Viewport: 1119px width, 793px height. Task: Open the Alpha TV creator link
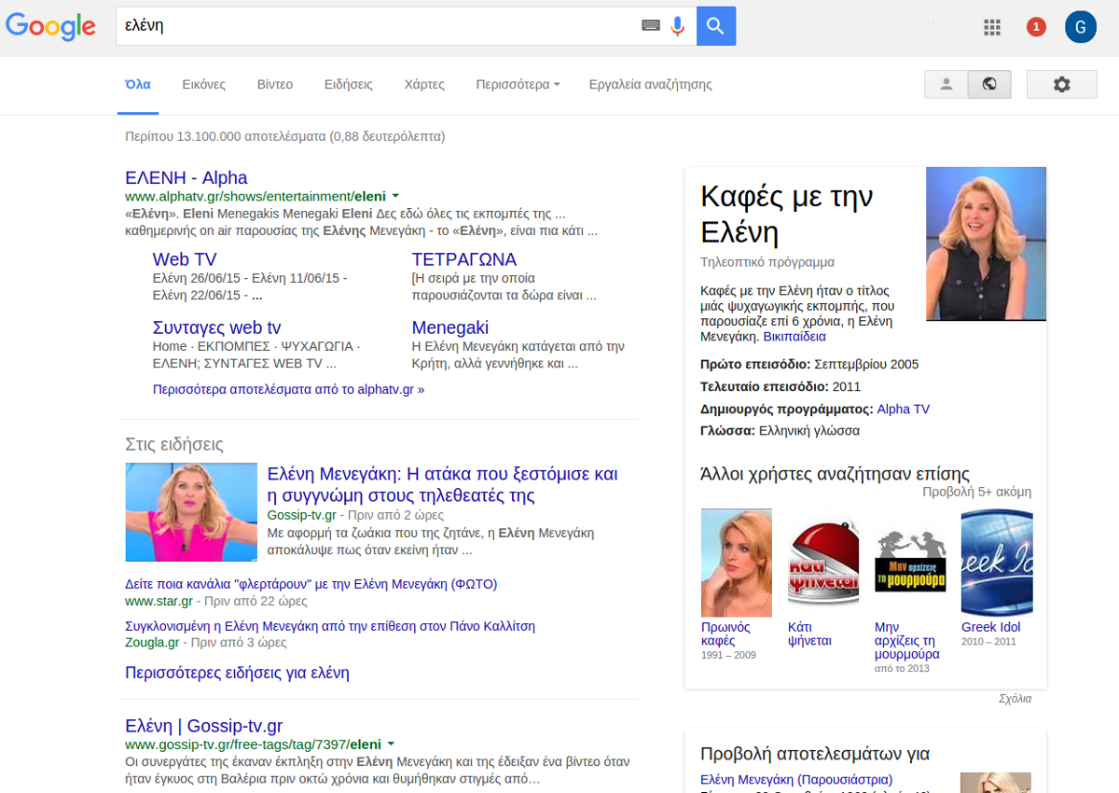coord(904,409)
